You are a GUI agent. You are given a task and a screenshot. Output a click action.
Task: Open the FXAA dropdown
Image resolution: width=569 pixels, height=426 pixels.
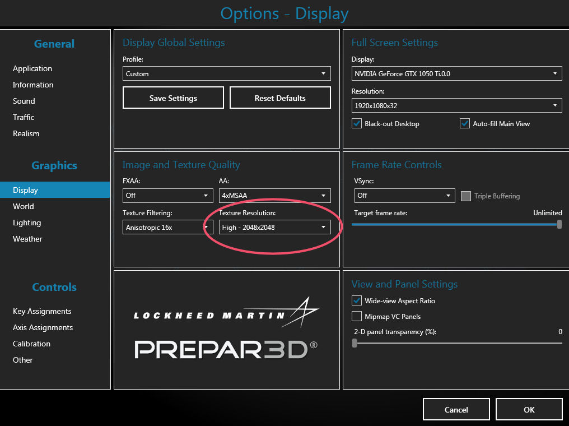[167, 196]
